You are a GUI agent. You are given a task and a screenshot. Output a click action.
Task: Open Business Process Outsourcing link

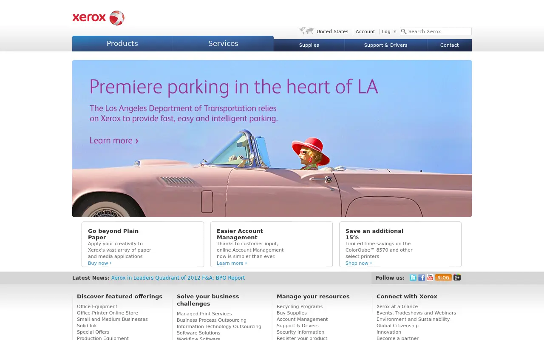click(x=212, y=320)
